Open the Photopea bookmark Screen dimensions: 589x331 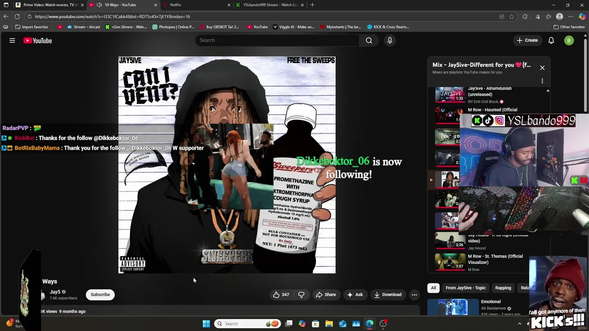173,27
